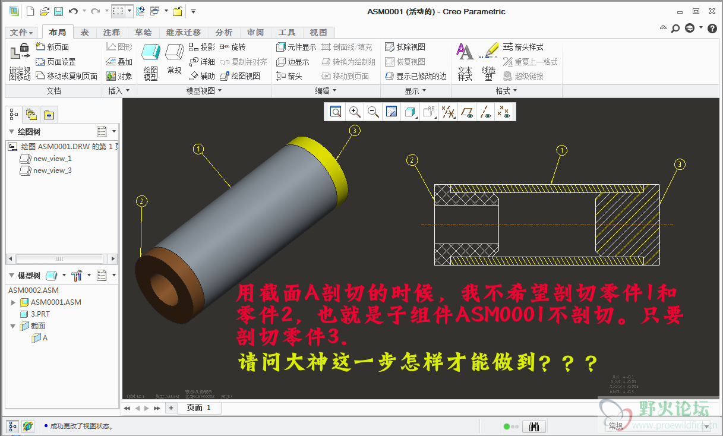The image size is (723, 436).
Task: Toggle navigator panel display in status bar
Action: click(x=13, y=426)
